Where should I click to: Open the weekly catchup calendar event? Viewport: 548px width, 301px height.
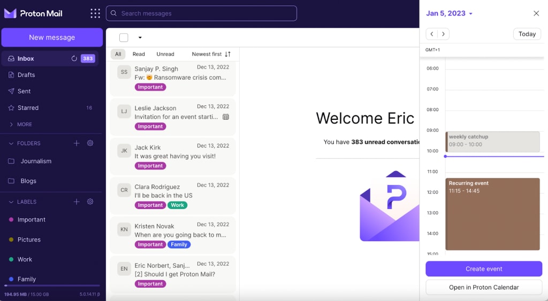[492, 142]
